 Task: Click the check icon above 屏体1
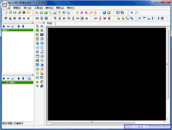click(x=13, y=26)
